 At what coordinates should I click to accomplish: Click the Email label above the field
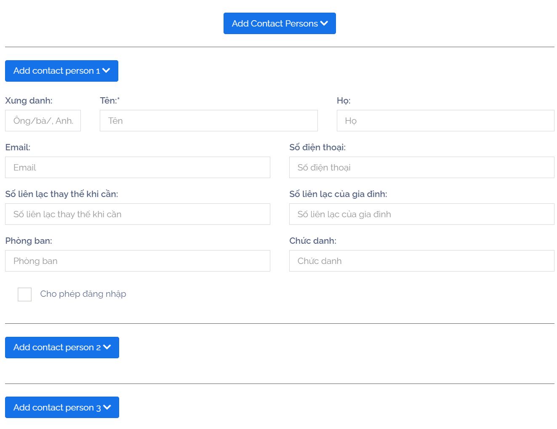click(18, 147)
